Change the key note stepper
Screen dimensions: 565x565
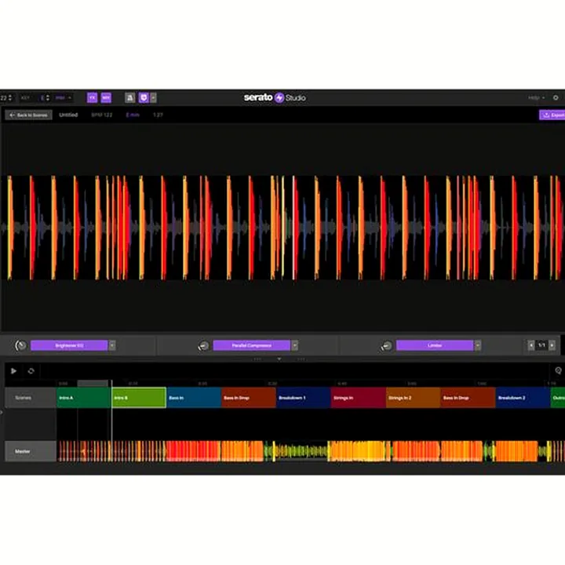[x=48, y=97]
